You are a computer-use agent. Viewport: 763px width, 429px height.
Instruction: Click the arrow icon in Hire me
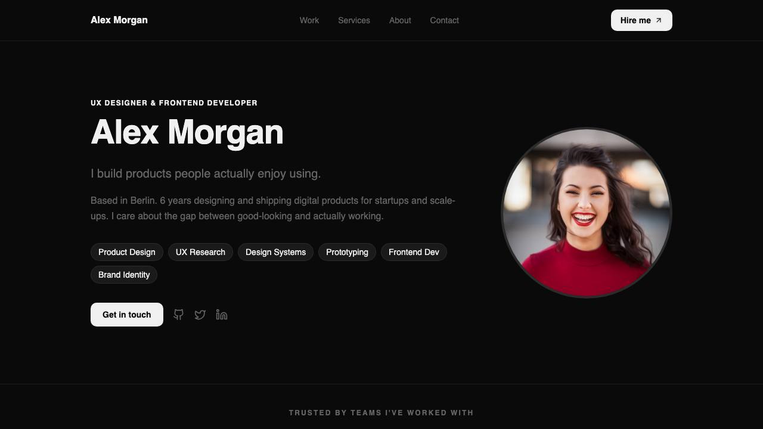point(659,20)
